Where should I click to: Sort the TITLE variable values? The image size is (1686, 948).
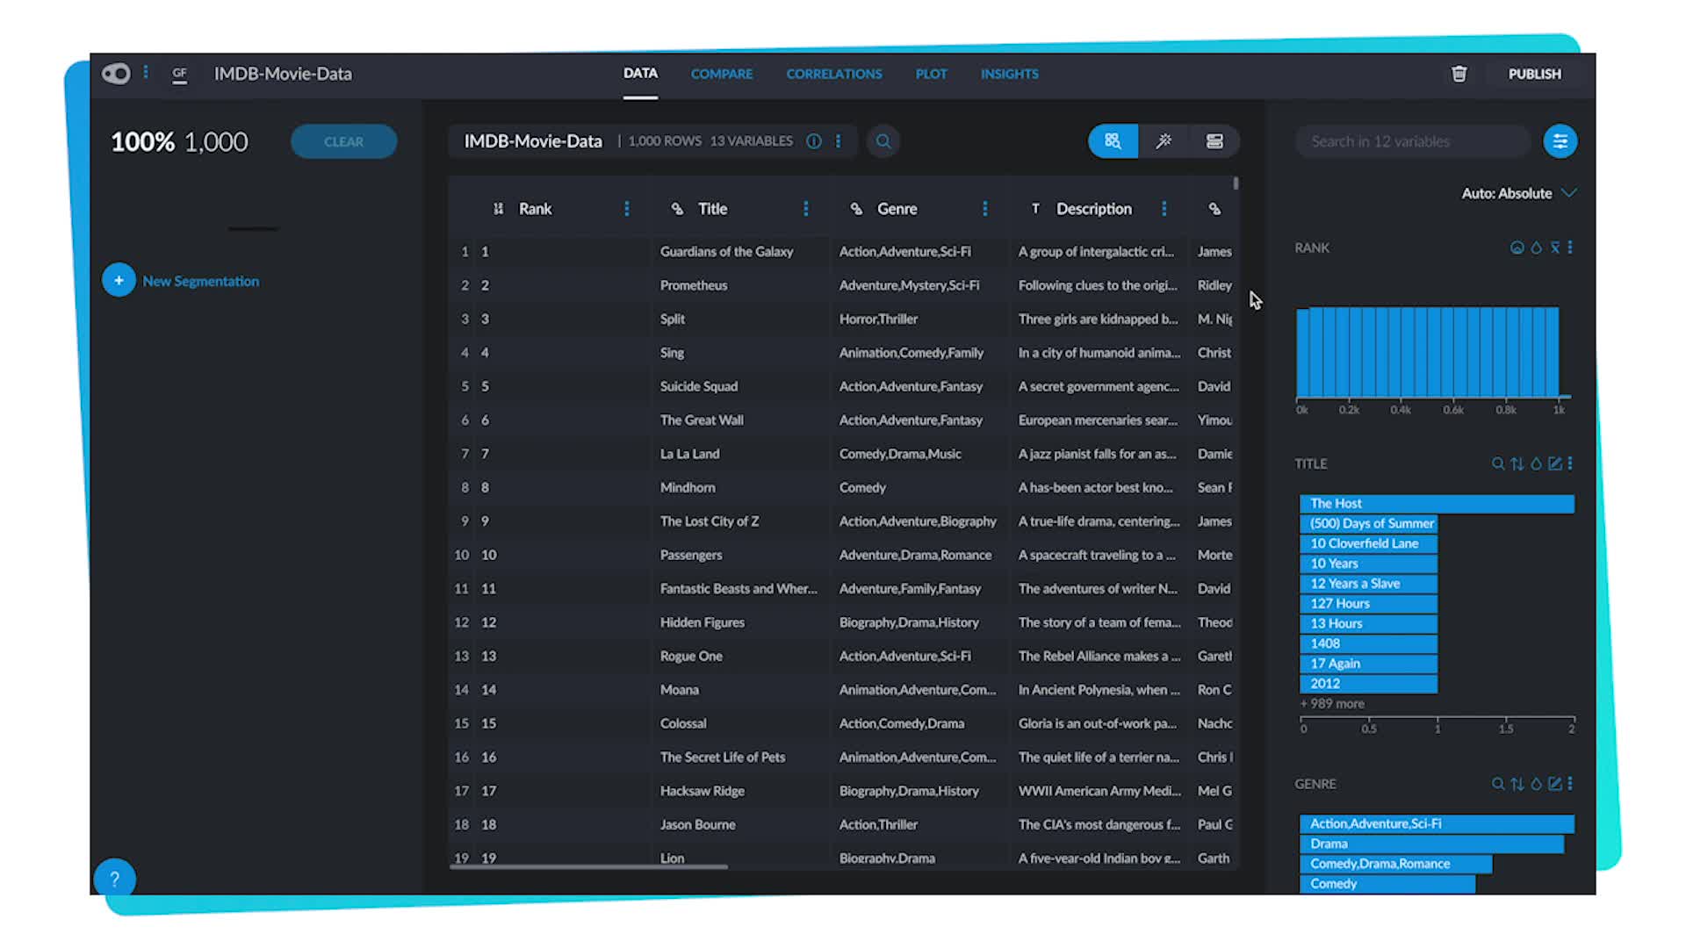coord(1517,463)
